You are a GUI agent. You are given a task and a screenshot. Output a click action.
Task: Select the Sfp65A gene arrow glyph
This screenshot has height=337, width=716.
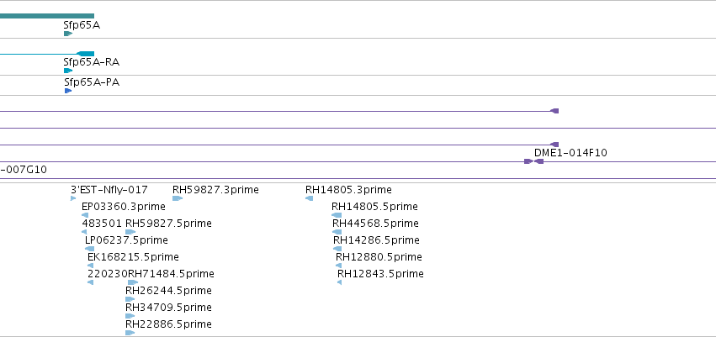pyautogui.click(x=68, y=34)
